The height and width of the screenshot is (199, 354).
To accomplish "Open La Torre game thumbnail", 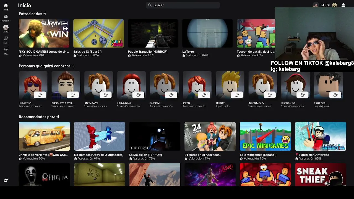I will [x=207, y=33].
